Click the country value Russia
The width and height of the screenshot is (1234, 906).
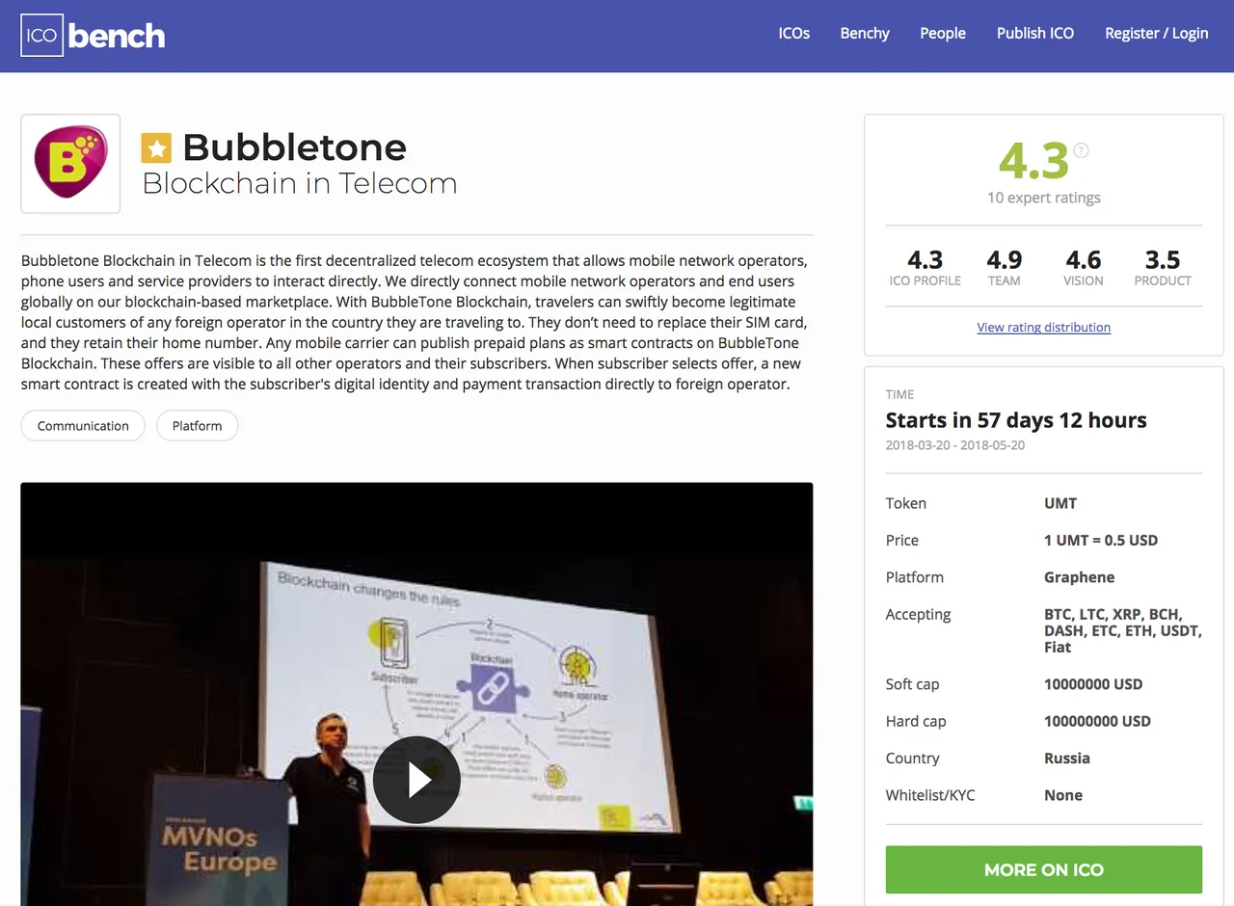pyautogui.click(x=1067, y=759)
